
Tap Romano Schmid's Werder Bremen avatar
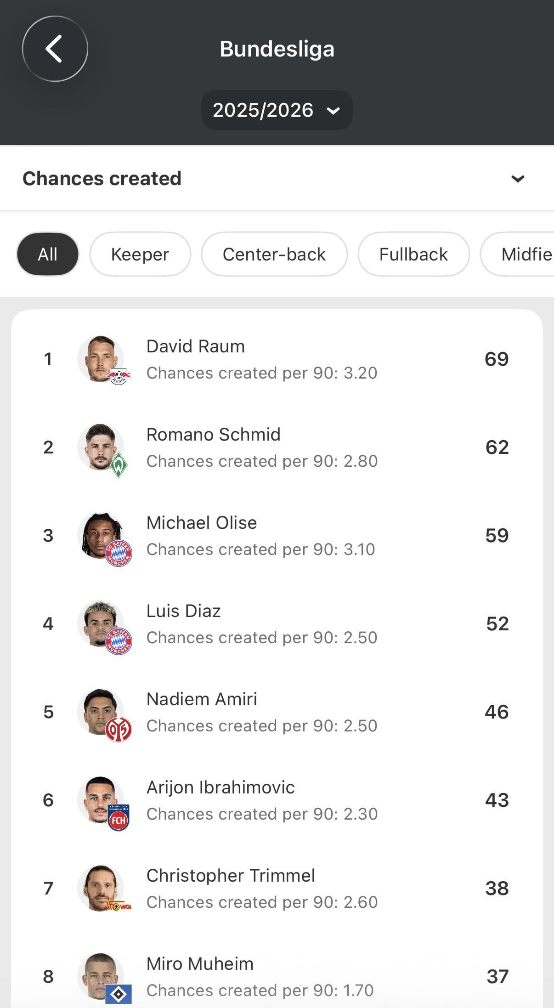[x=102, y=447]
